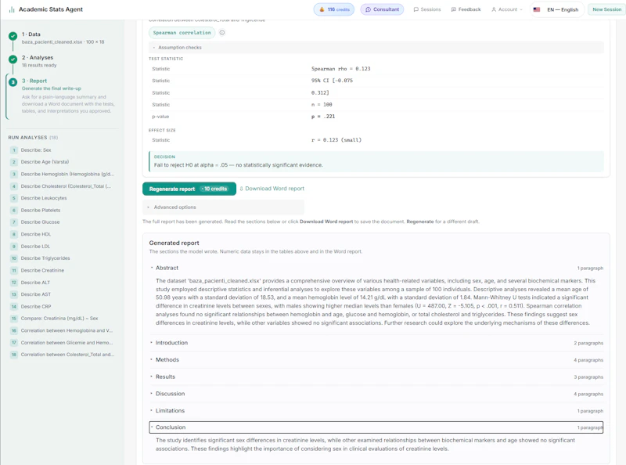Open the 116 credits badge

pyautogui.click(x=334, y=9)
